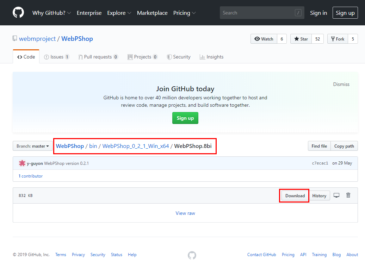This screenshot has height=267, width=365.
Task: Click the Watch button
Action: pyautogui.click(x=264, y=39)
